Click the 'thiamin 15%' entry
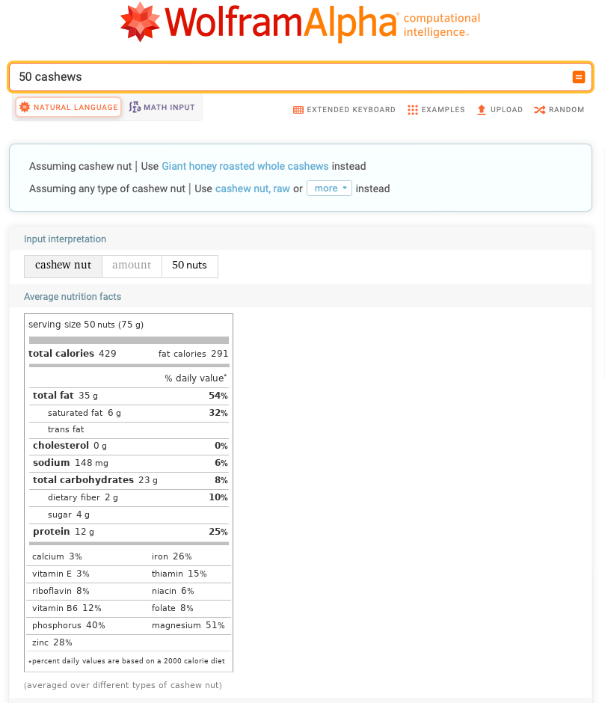The width and height of the screenshot is (605, 703). [179, 574]
